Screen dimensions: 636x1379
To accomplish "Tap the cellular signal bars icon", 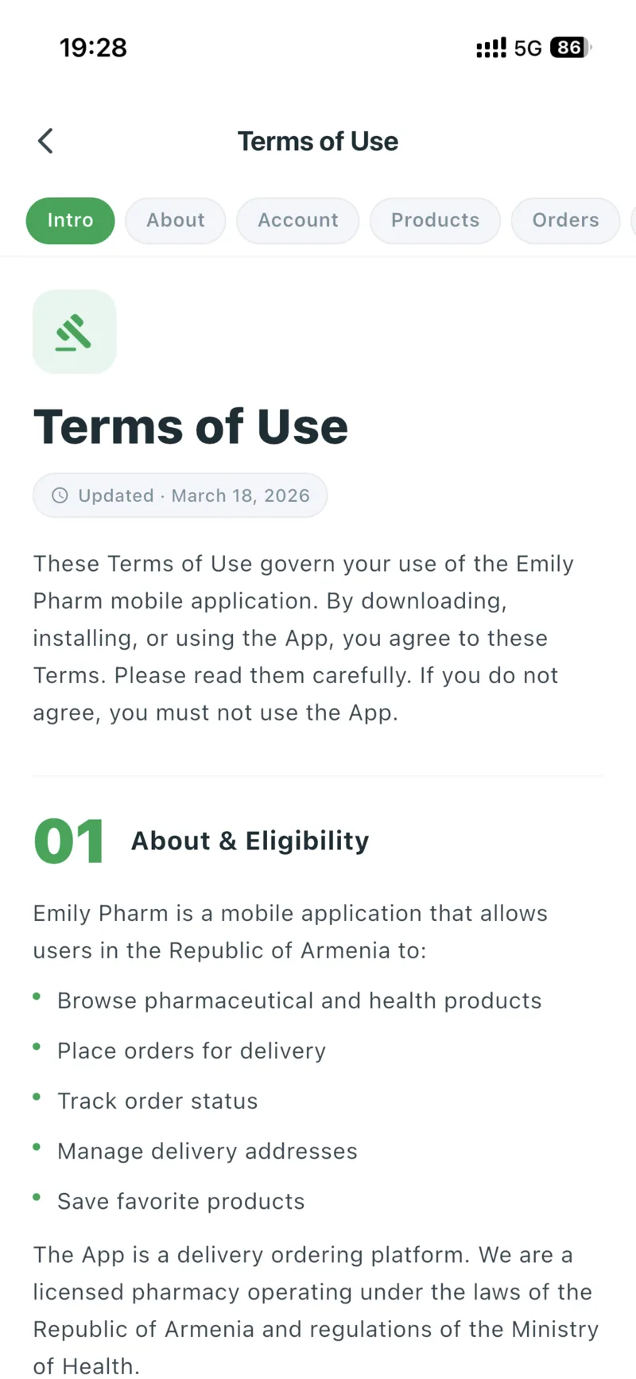I will [x=491, y=48].
